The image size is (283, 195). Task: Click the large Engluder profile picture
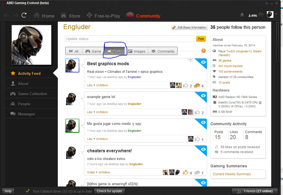[32, 45]
